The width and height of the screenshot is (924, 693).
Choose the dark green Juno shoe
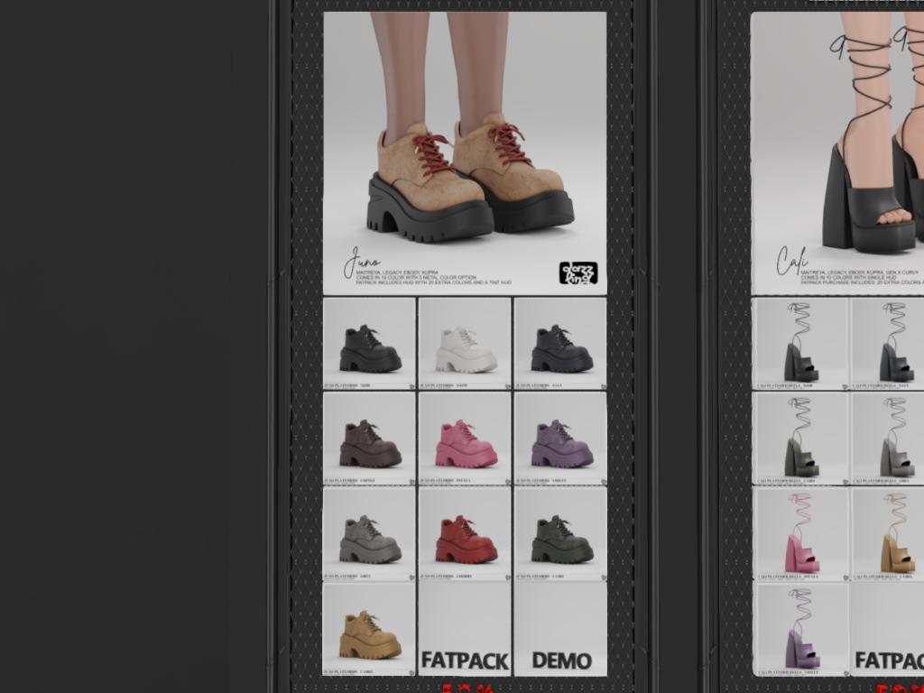[560, 533]
